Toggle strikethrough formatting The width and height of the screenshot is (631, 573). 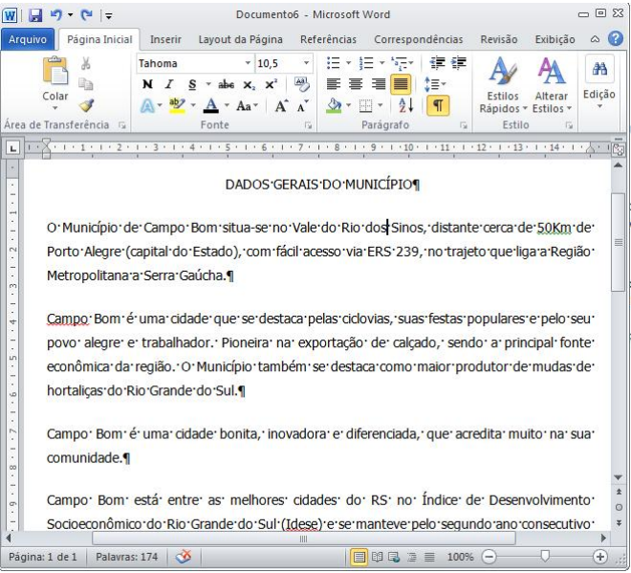[227, 84]
